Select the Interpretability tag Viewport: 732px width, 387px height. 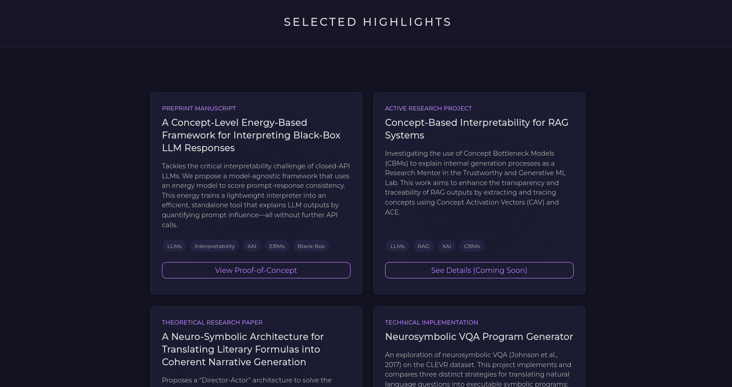215,246
